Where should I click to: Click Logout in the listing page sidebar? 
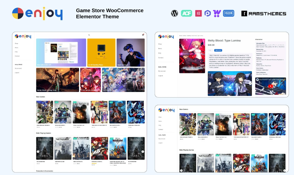[160, 143]
